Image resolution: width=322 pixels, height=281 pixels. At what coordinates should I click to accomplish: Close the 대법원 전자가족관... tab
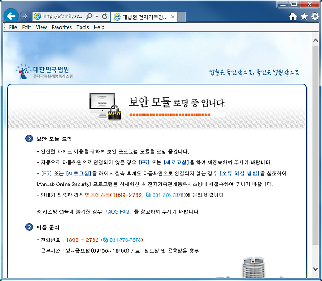point(173,17)
